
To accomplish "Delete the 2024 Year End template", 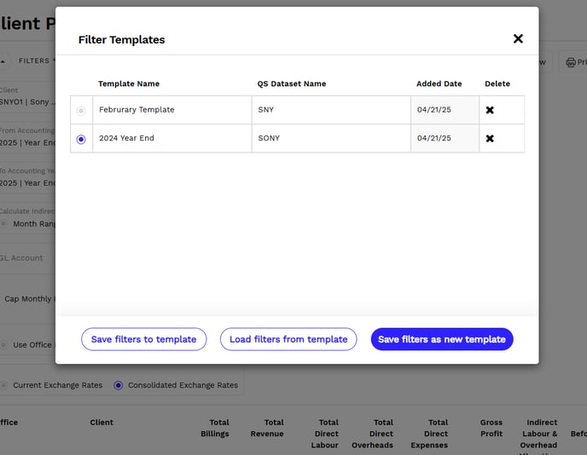I will point(489,138).
